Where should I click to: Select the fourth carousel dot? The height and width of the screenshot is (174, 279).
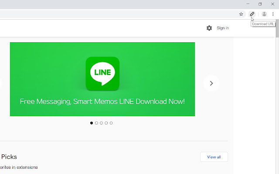point(106,123)
